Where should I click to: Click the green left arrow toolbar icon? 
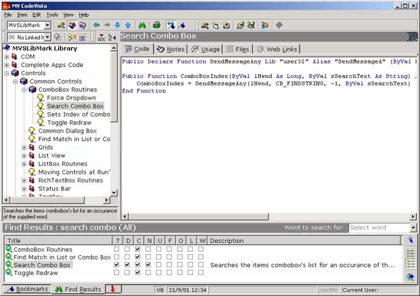(96, 25)
